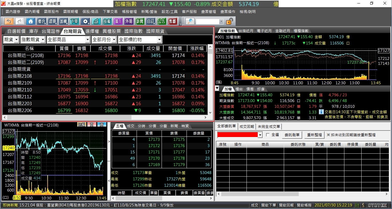Image resolution: width=392 pixels, height=209 pixels.
Task: Click the black triangle expander beside 加權 tab
Action: point(218,89)
